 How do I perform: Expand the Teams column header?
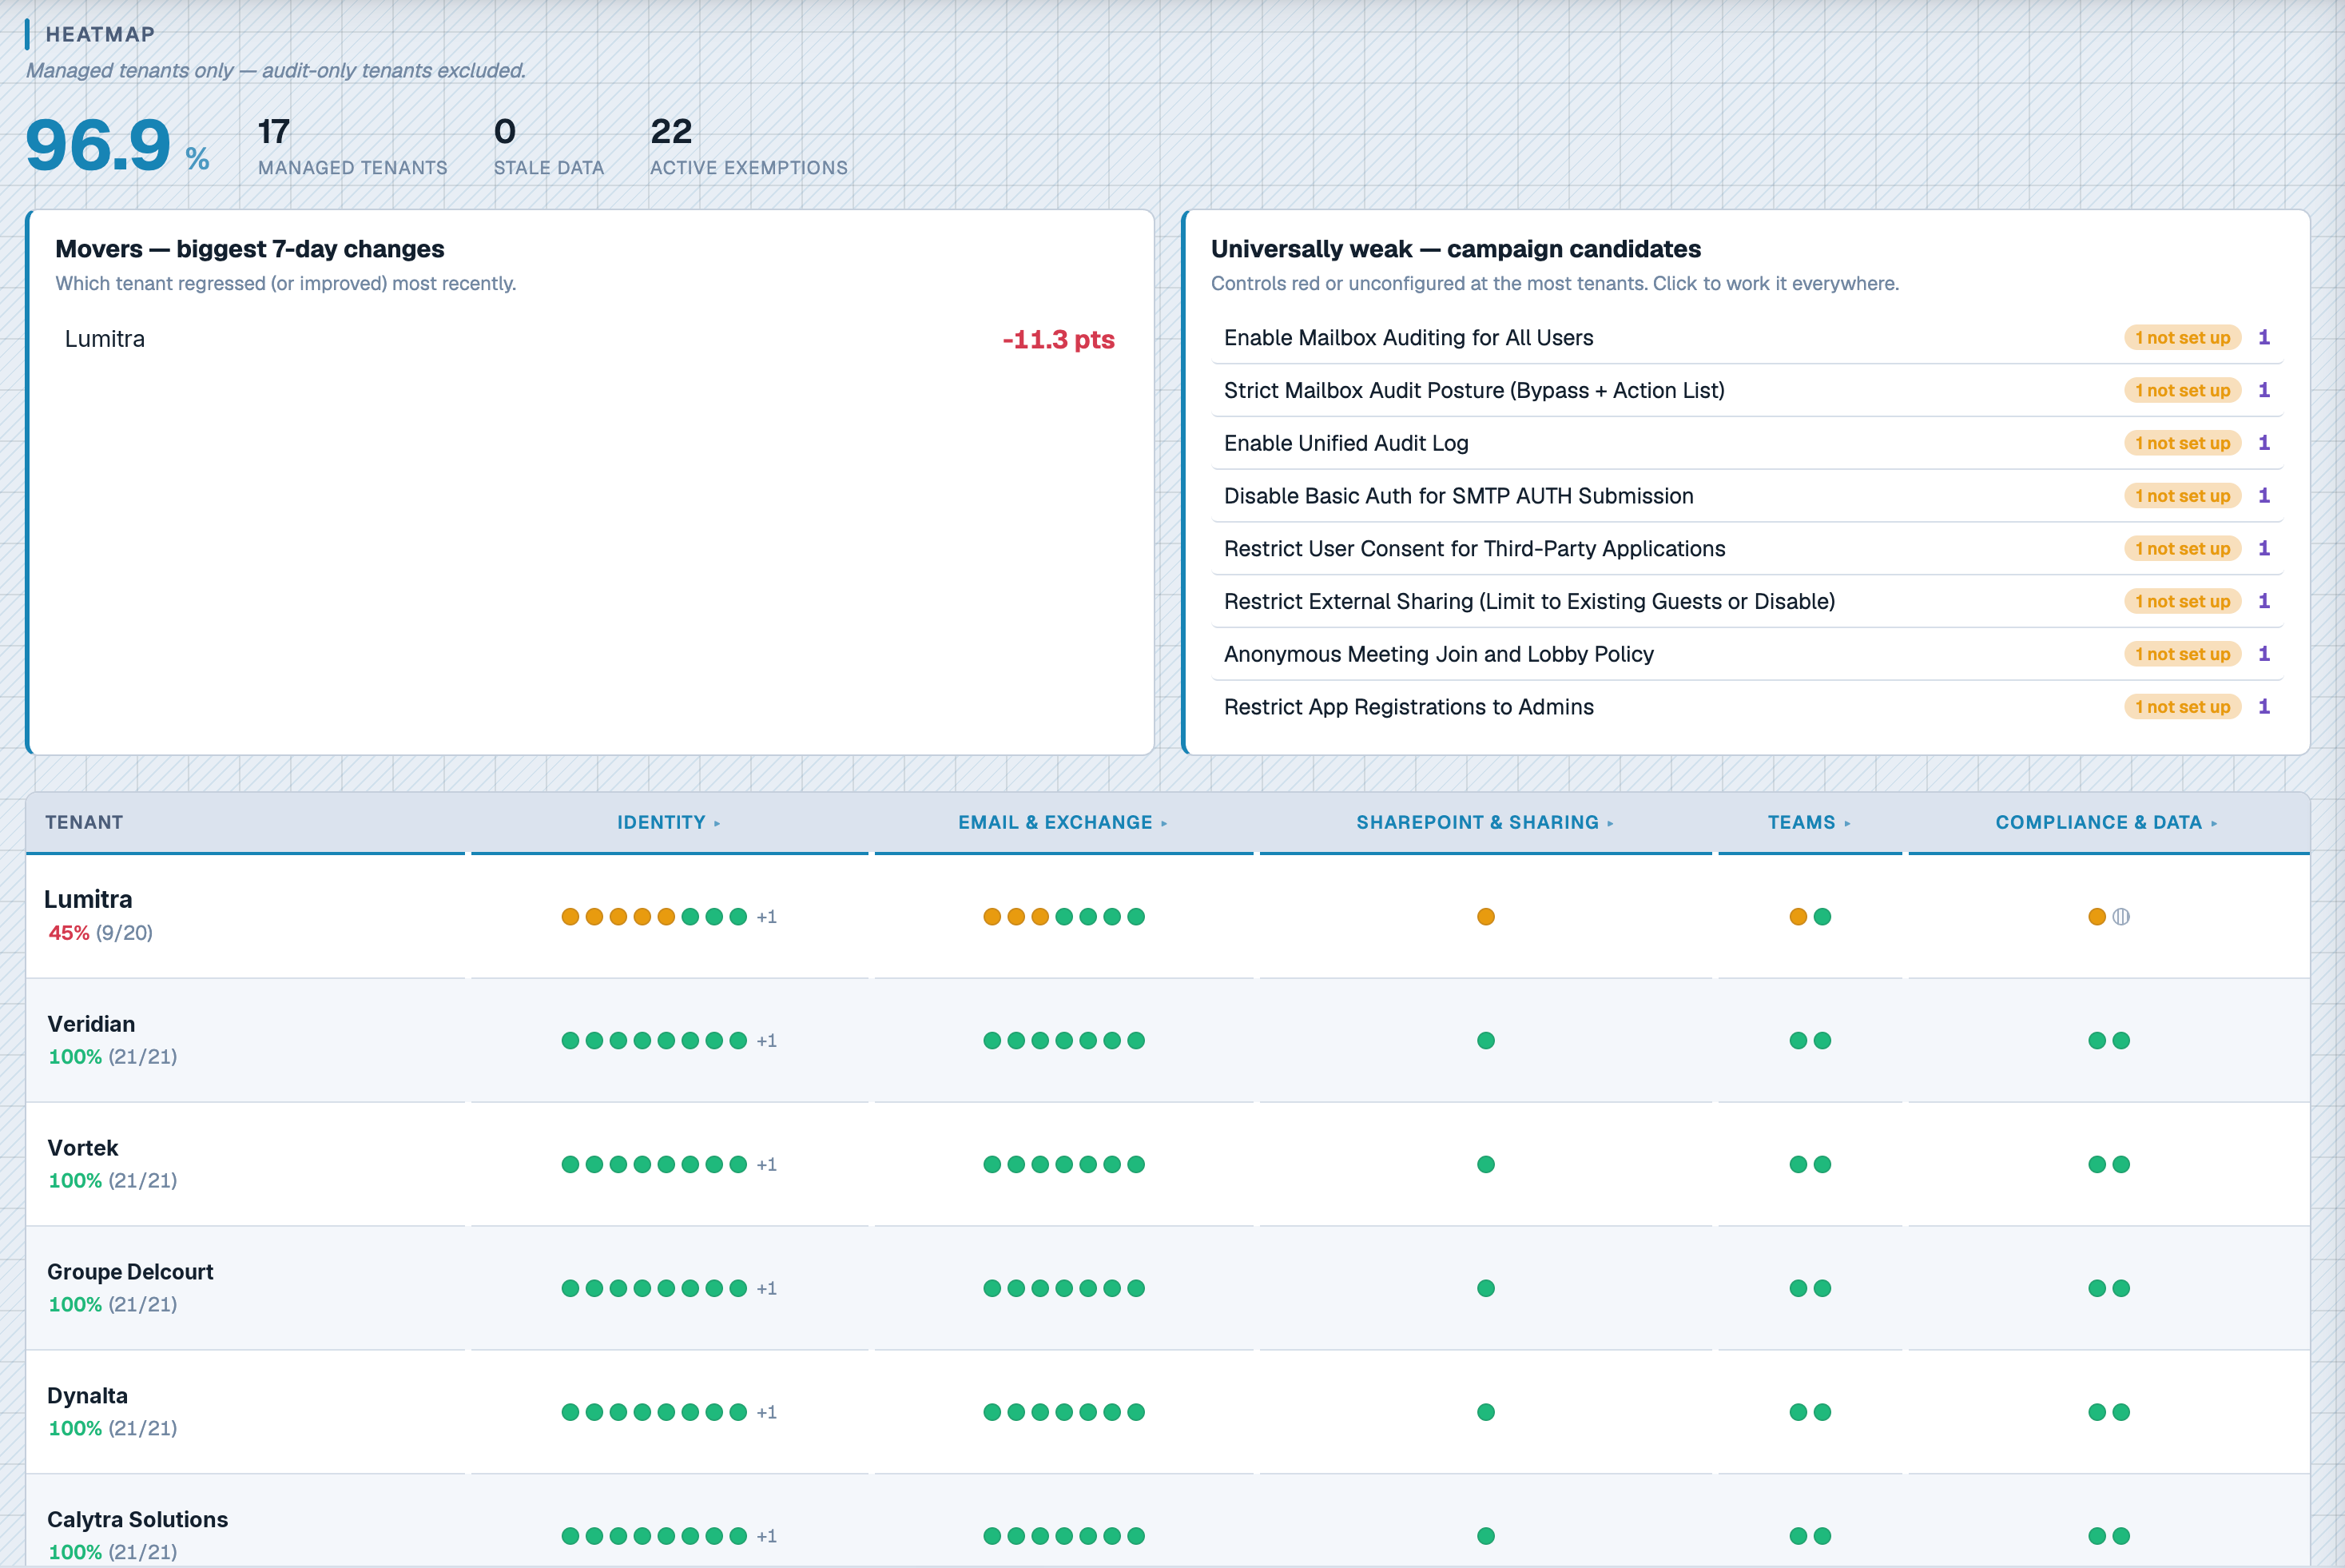(x=1808, y=822)
